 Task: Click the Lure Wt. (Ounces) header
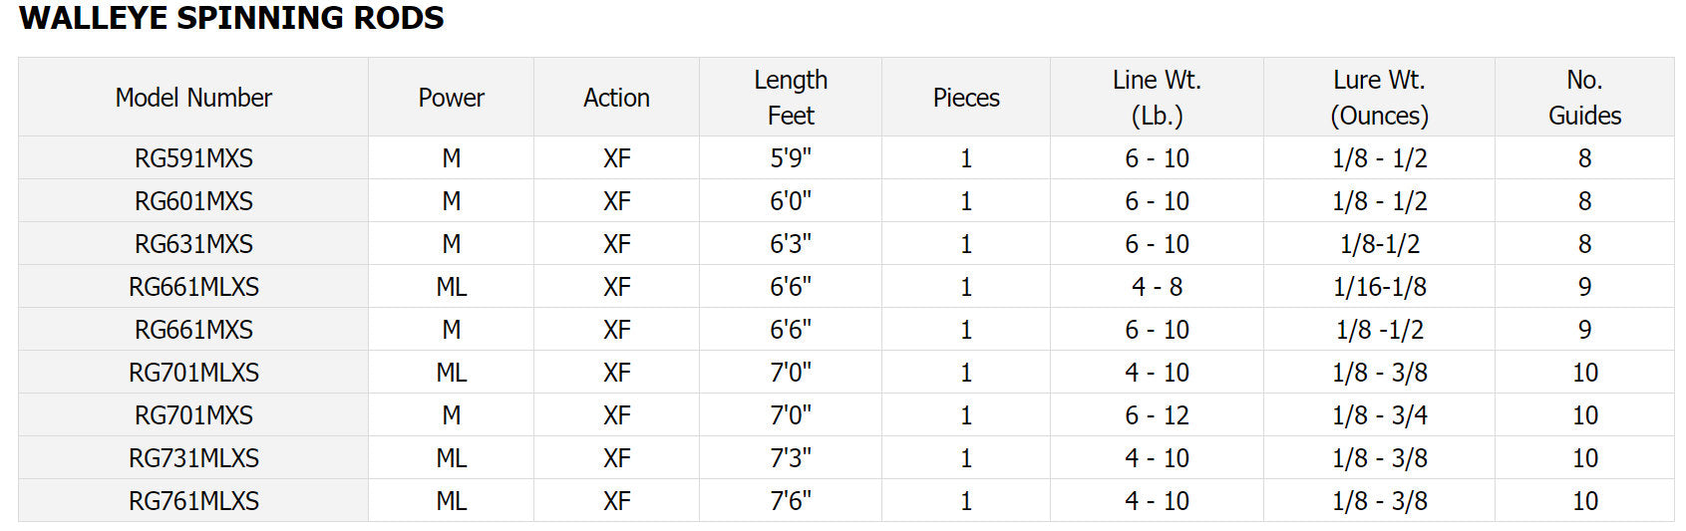coord(1379,98)
